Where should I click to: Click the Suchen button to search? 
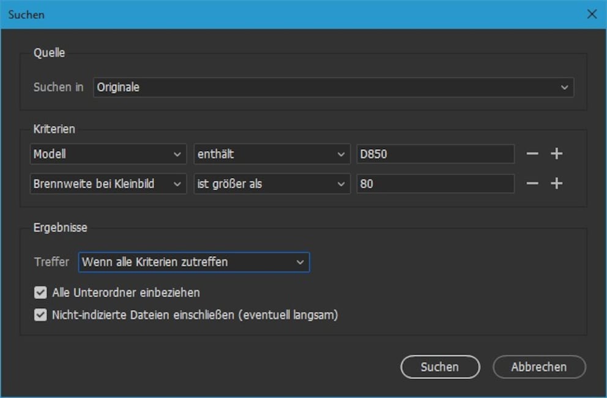click(440, 367)
